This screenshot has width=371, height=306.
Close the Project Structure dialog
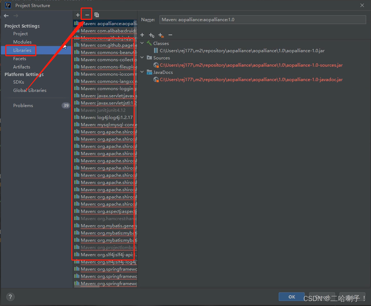tap(362, 5)
